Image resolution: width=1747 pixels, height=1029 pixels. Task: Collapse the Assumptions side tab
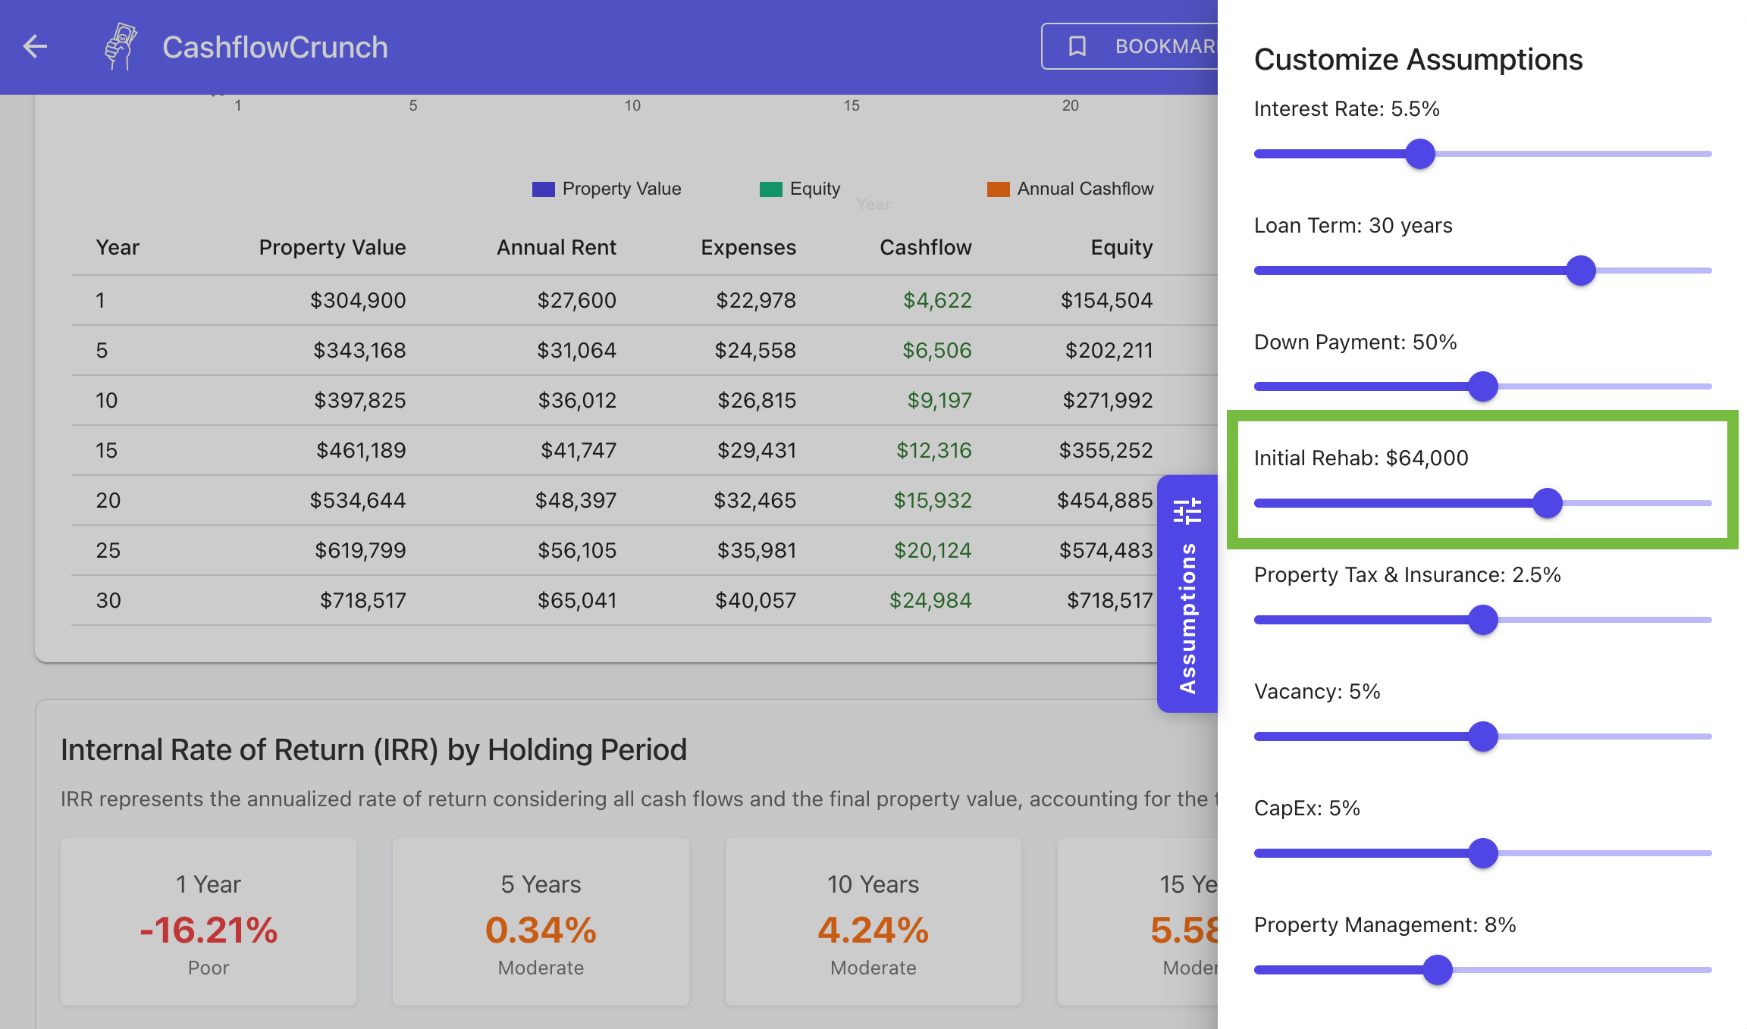pyautogui.click(x=1187, y=618)
